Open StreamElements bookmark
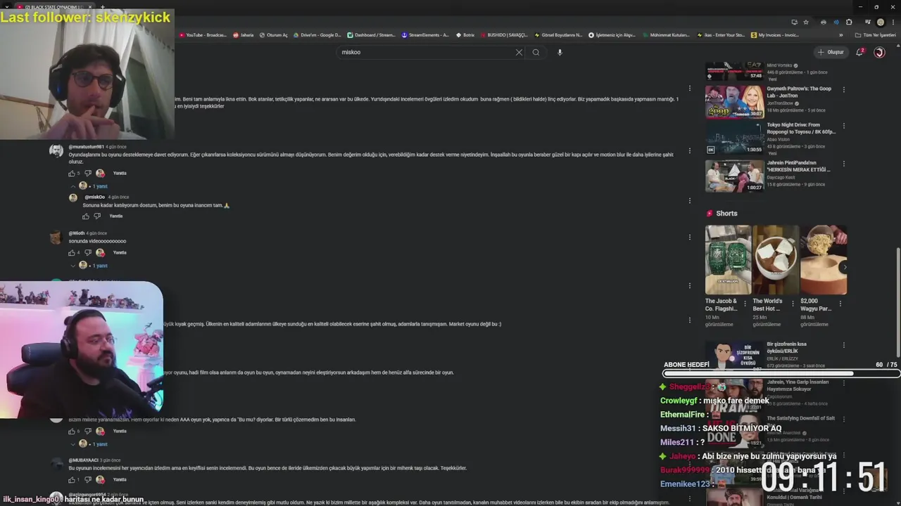Screen dimensions: 901x506 click(x=425, y=34)
